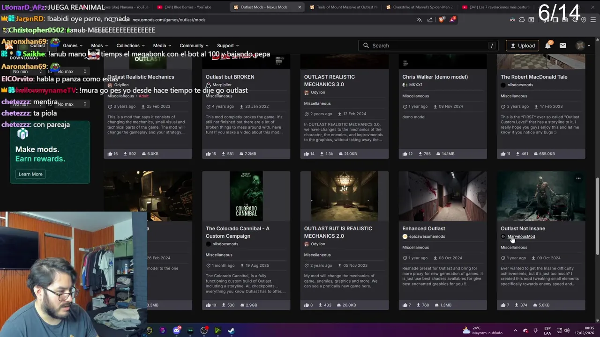
Task: Click the share page icon in address bar
Action: pyautogui.click(x=430, y=20)
